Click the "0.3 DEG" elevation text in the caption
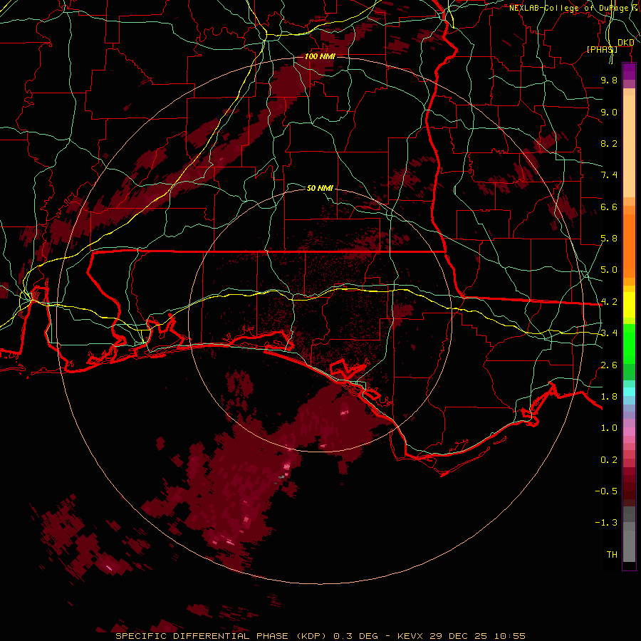This screenshot has height=641, width=641. (x=355, y=636)
